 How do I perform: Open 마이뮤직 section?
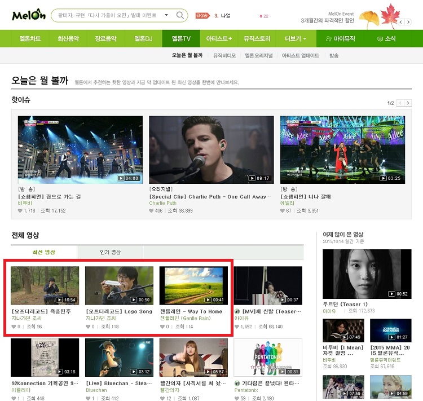[x=340, y=38]
